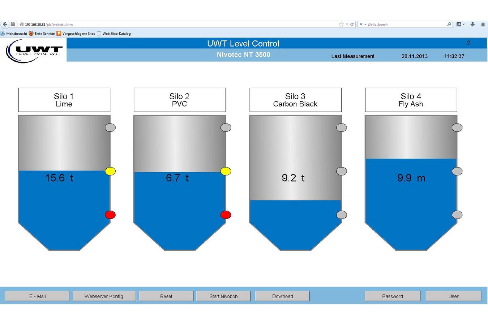Reload the page with the refresh icon
The height and width of the screenshot is (325, 488).
(352, 25)
